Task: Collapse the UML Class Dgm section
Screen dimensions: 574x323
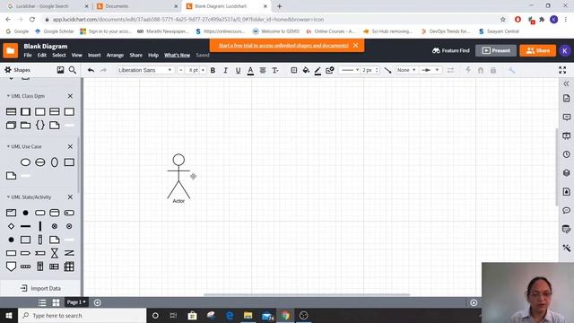Action: [8, 96]
